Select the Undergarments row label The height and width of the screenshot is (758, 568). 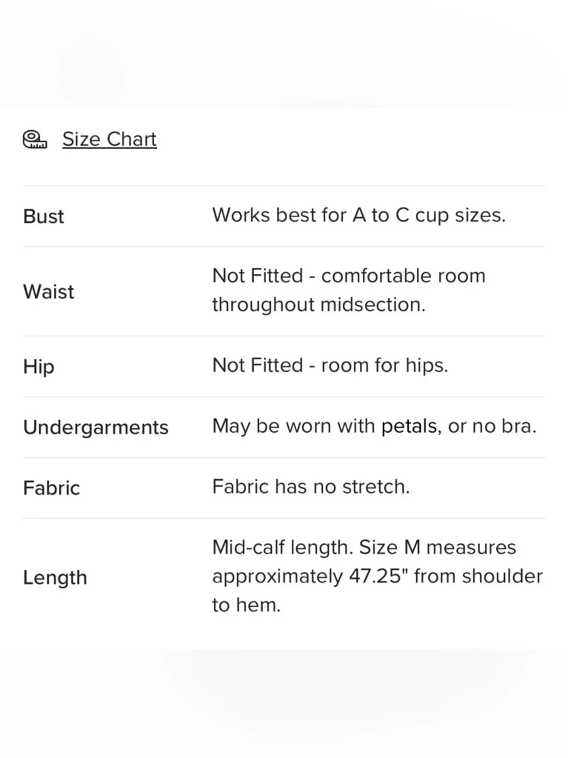tap(96, 427)
